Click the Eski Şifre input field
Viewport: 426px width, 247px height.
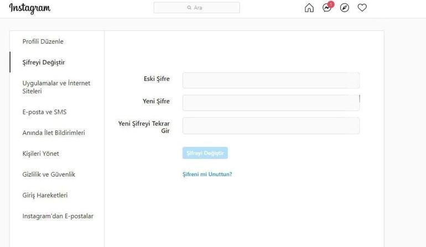pos(271,80)
